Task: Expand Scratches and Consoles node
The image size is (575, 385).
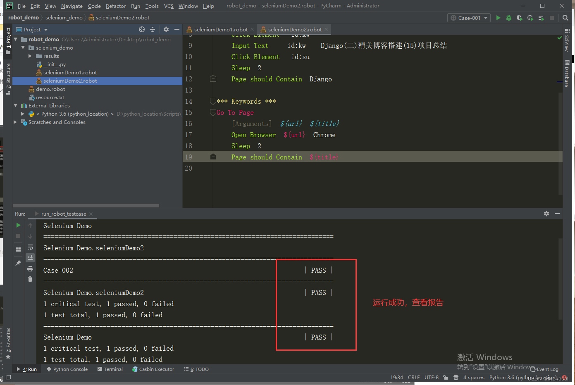Action: click(x=16, y=122)
